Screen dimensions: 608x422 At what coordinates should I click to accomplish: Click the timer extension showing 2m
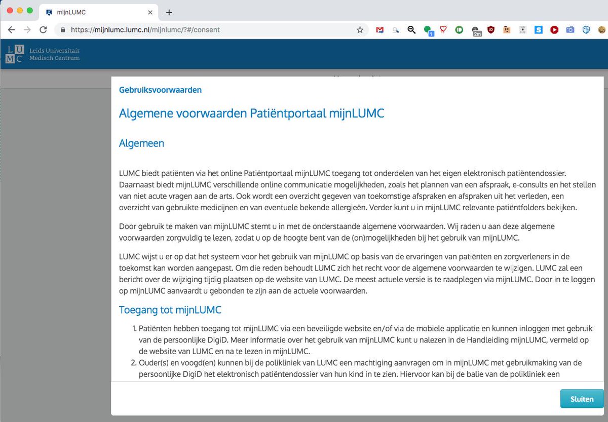click(475, 30)
